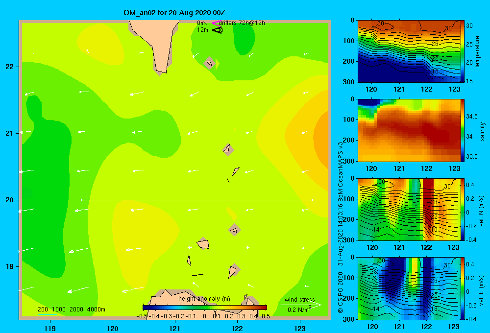490x333 pixels.
Task: Click longitude tick label 123 on main map
Action: (x=300, y=329)
